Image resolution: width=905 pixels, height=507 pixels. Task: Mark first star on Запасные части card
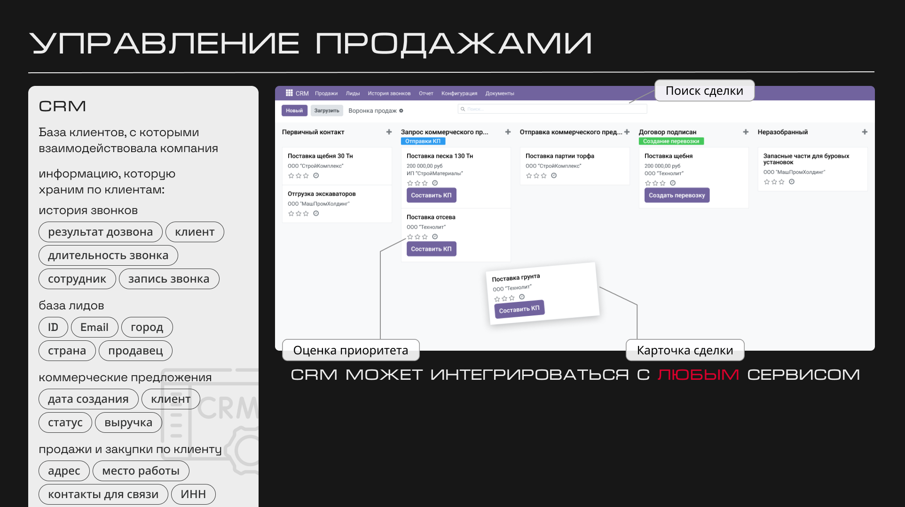767,182
